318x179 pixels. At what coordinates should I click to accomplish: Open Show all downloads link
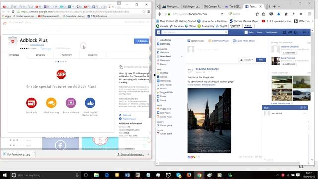coord(132,155)
